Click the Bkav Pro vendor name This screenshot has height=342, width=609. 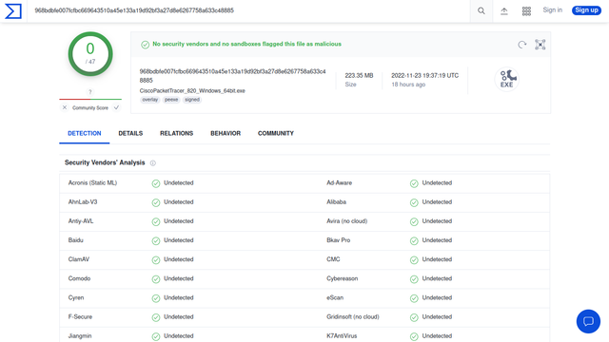[339, 240]
